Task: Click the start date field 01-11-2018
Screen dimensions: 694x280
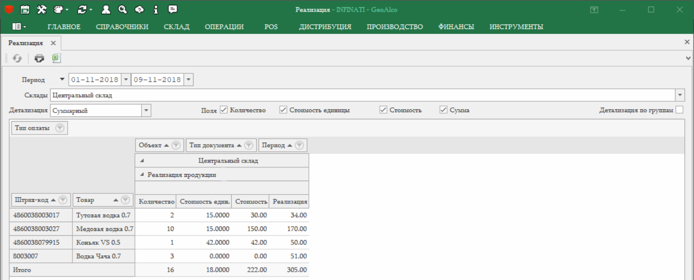Action: (x=95, y=79)
